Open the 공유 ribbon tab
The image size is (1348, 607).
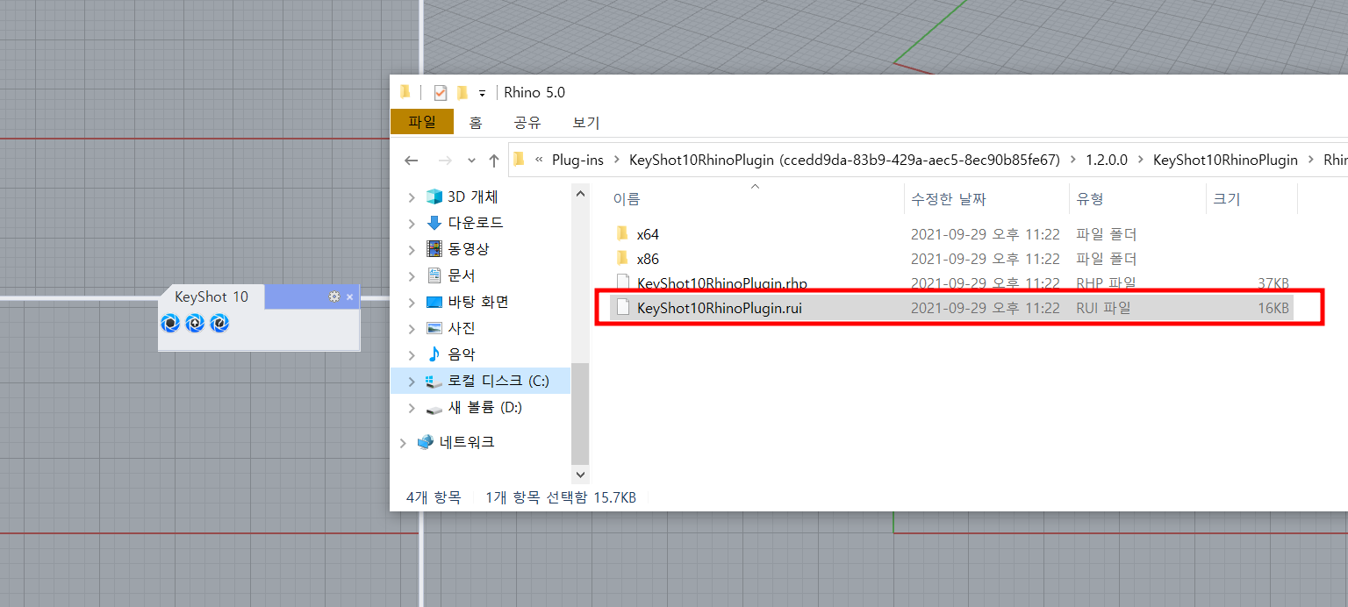coord(527,122)
